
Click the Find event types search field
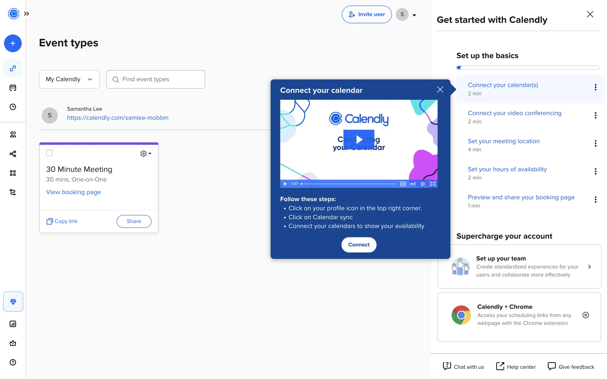pyautogui.click(x=156, y=79)
